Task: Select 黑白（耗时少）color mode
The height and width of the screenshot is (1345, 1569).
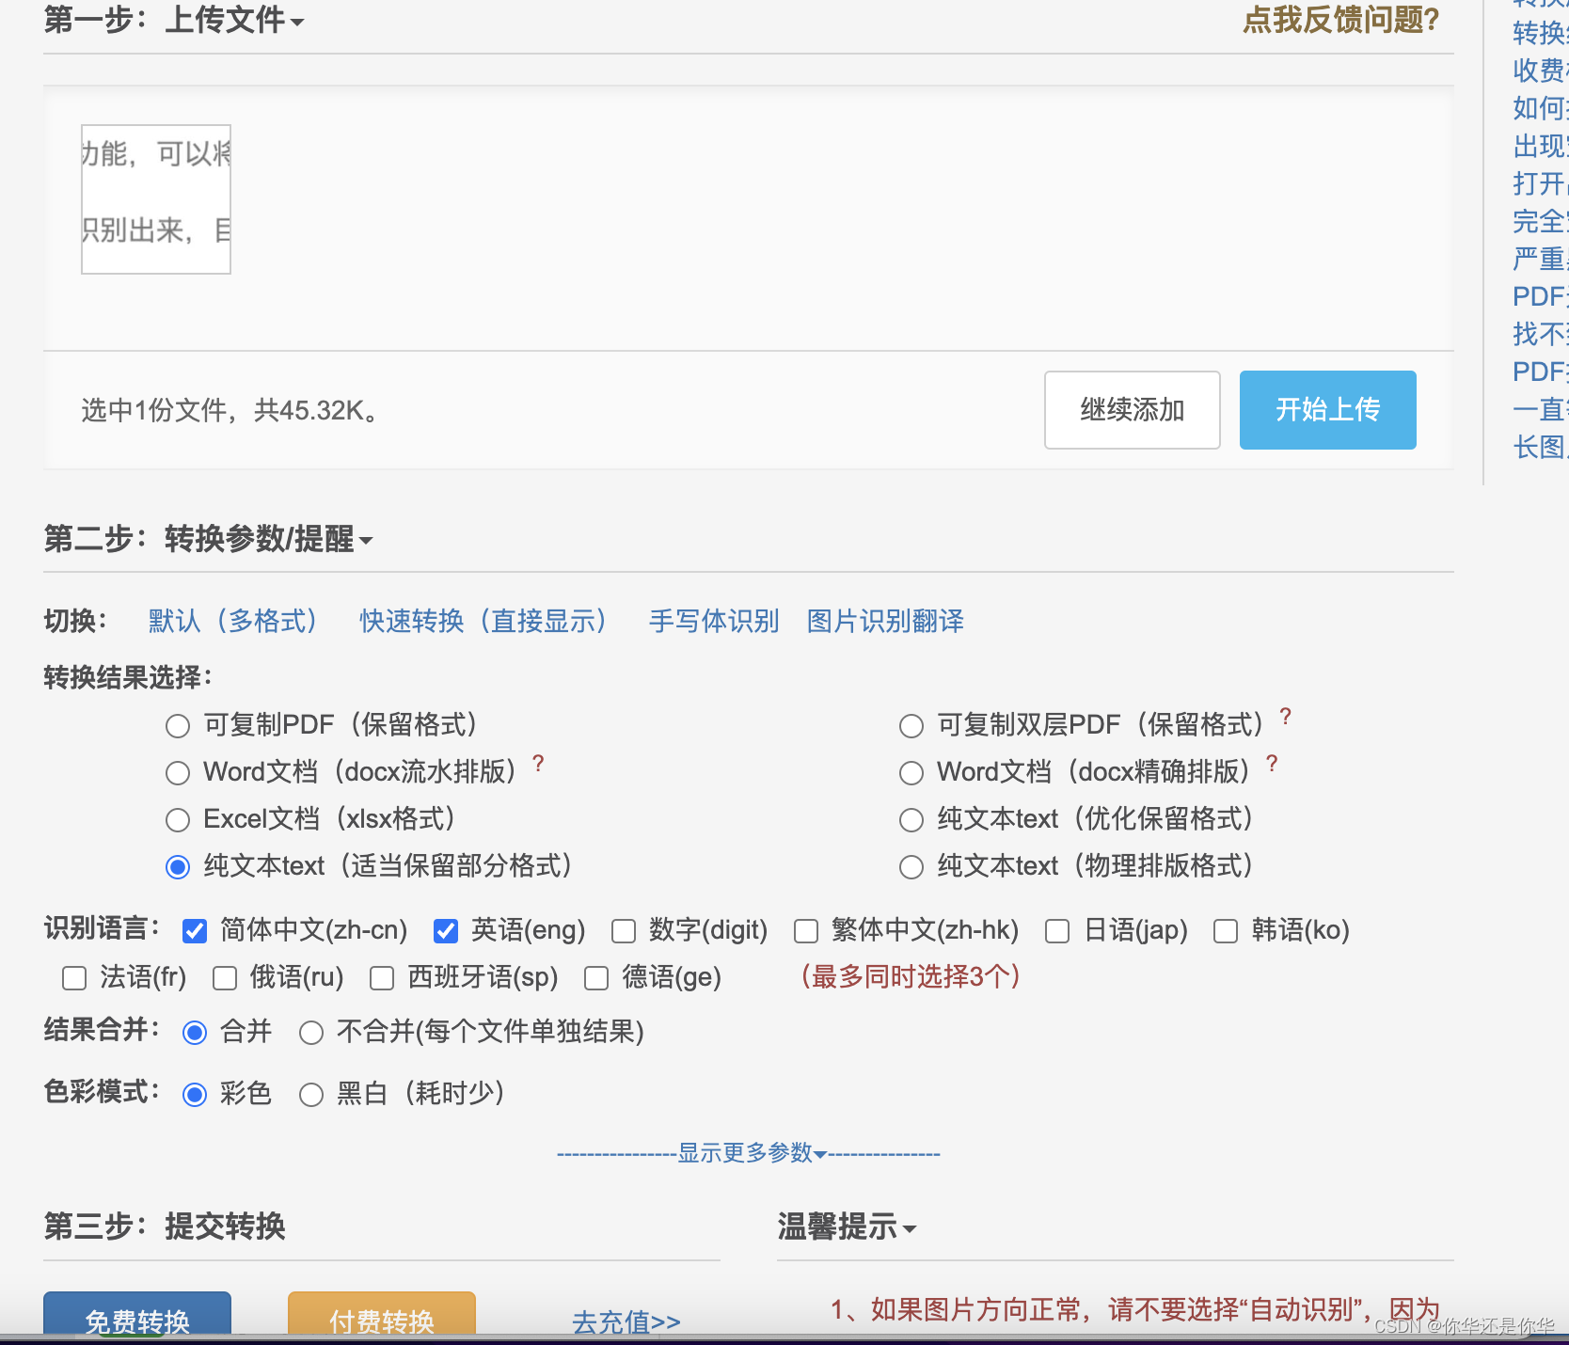Action: point(311,1094)
